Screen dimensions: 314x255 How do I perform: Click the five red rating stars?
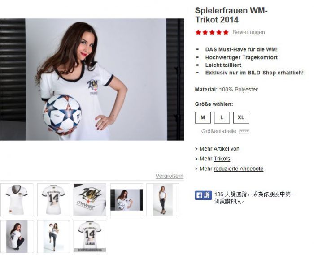pyautogui.click(x=212, y=32)
